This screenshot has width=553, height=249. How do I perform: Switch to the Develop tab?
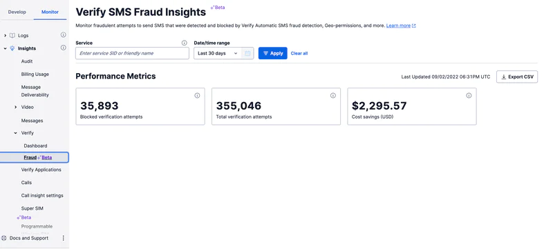point(17,12)
